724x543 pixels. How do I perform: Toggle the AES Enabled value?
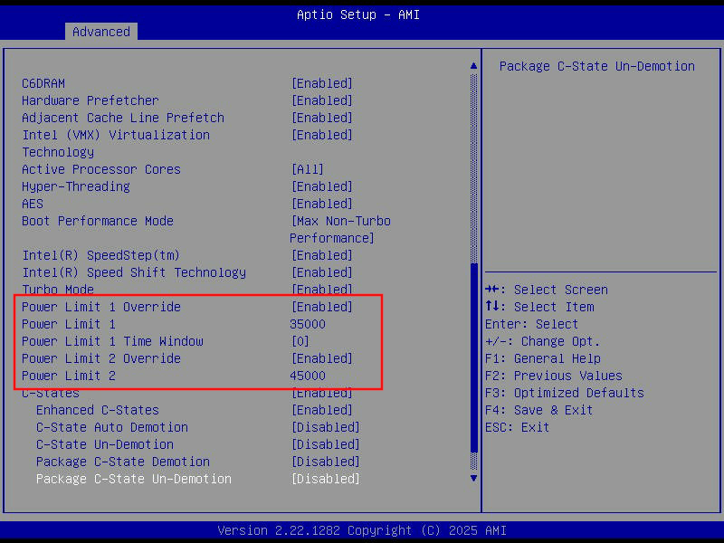pos(321,204)
